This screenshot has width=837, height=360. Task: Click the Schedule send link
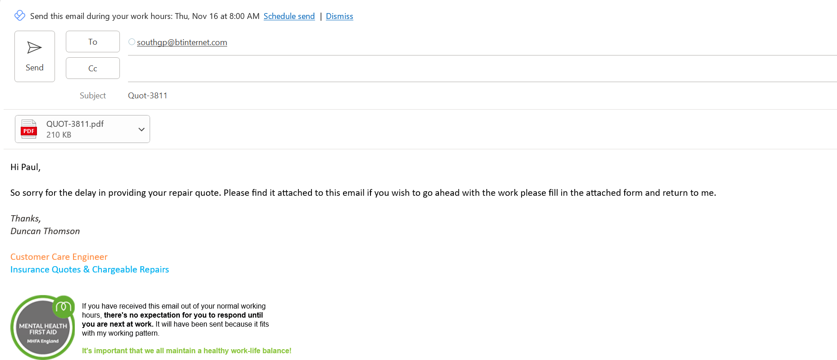pos(289,16)
